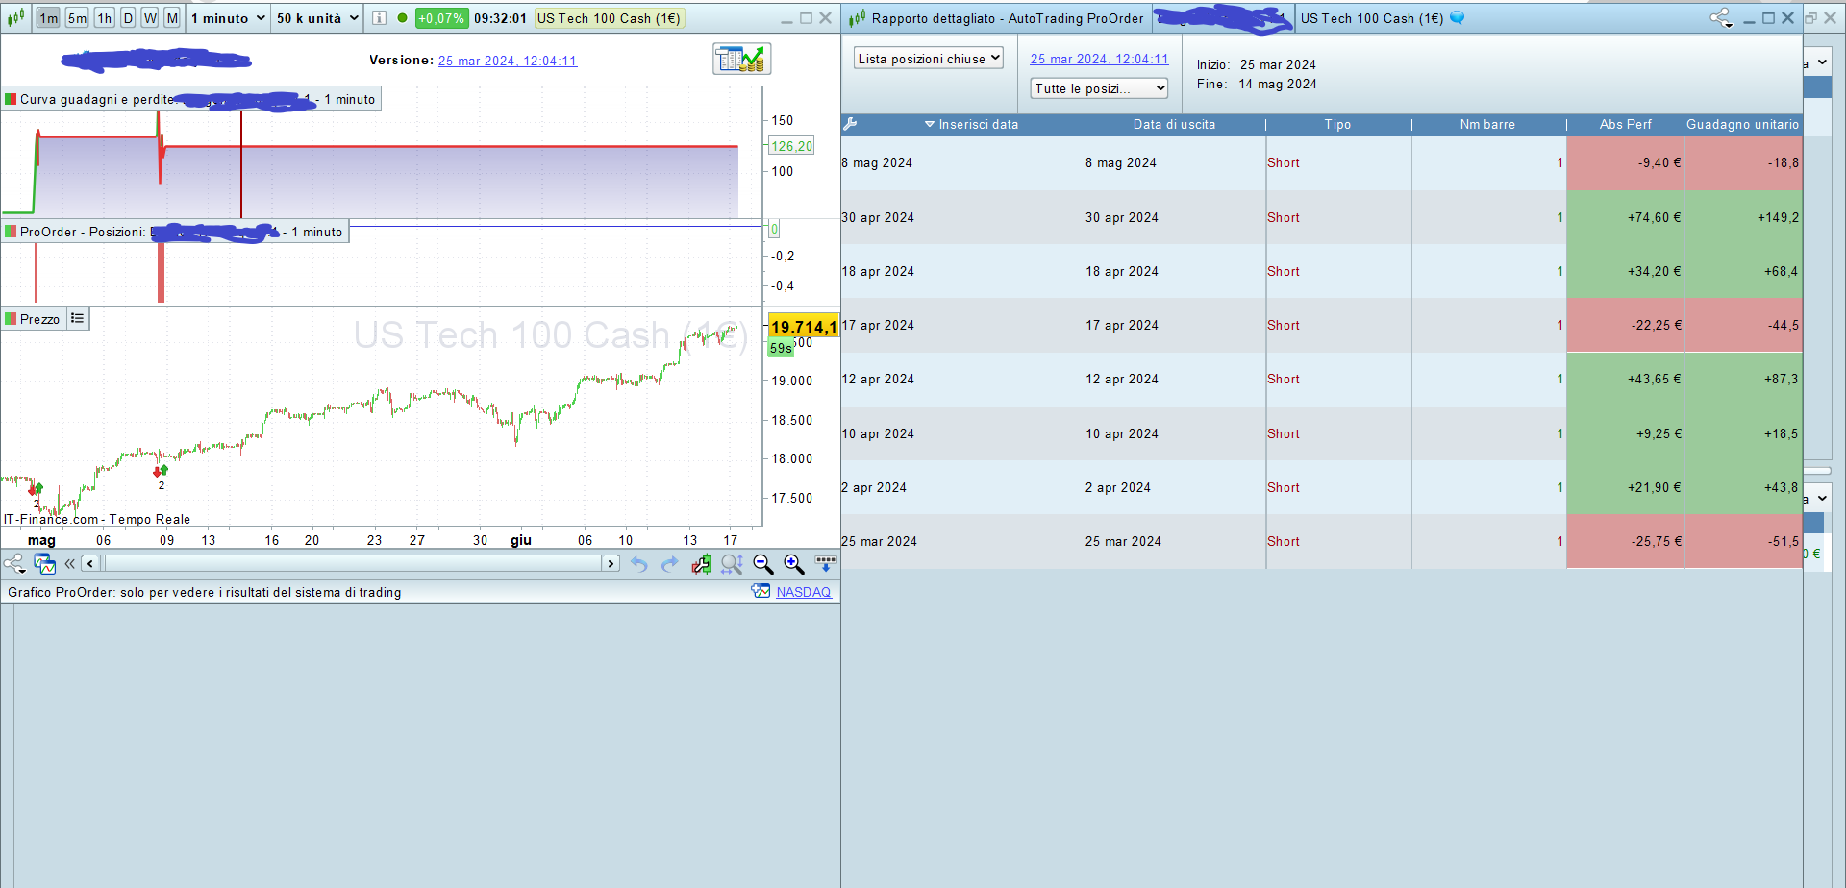Click the zoom out magnifier icon
1846x888 pixels.
[763, 564]
